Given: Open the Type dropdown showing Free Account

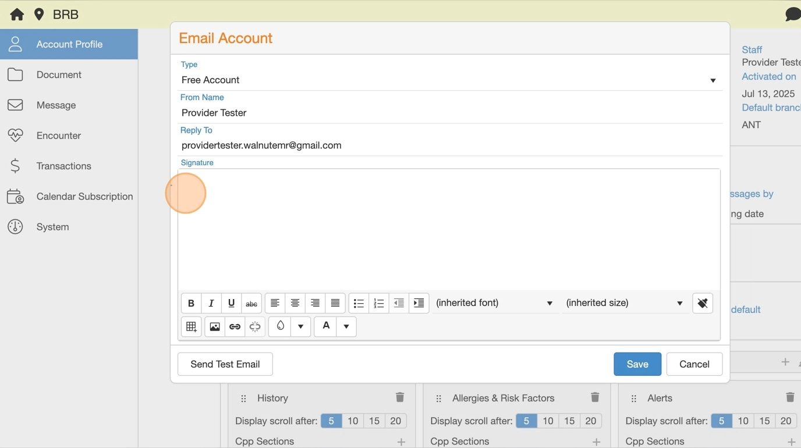Looking at the screenshot, I should pos(448,80).
